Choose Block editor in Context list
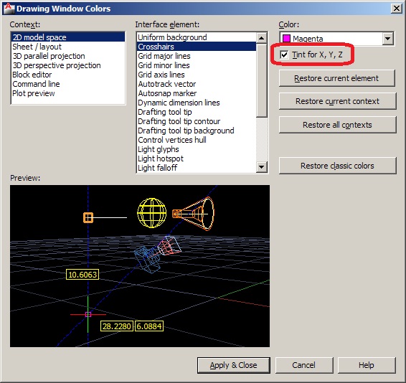 [x=32, y=75]
